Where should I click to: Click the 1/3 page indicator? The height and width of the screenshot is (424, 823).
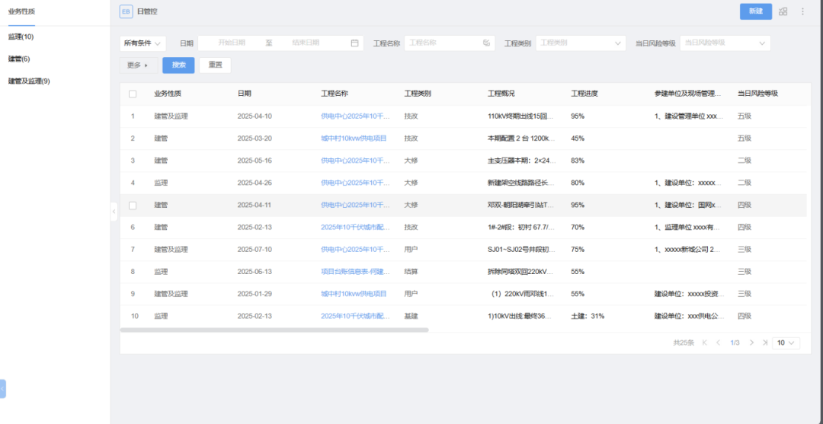pyautogui.click(x=735, y=343)
